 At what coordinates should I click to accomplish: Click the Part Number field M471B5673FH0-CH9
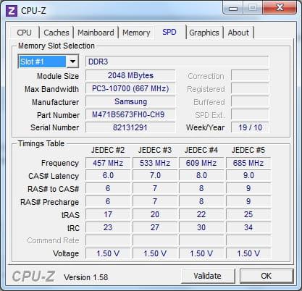[x=130, y=114]
